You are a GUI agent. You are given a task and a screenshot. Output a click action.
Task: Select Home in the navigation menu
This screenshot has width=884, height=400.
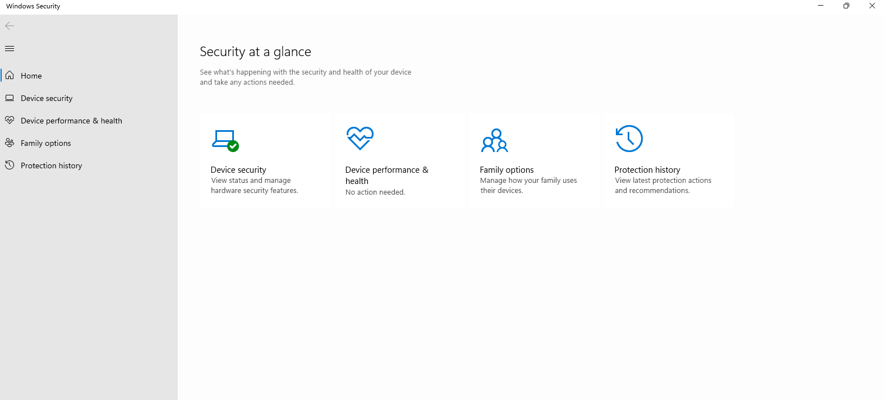(x=31, y=76)
